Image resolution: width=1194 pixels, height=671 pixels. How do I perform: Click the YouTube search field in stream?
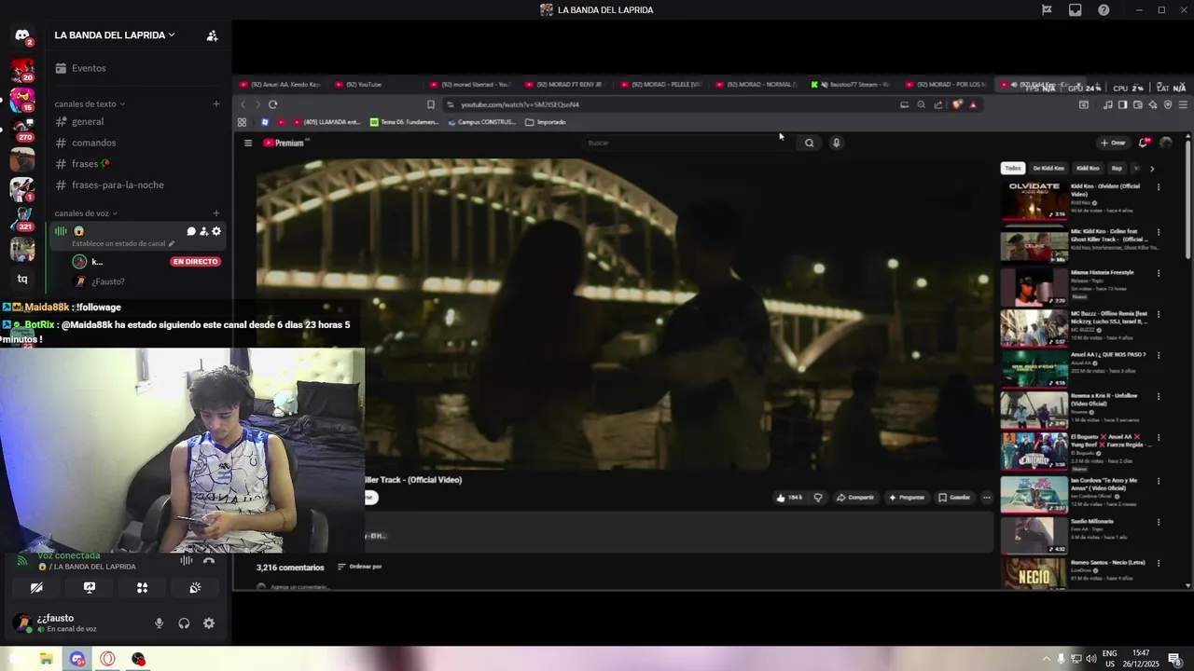(x=690, y=143)
